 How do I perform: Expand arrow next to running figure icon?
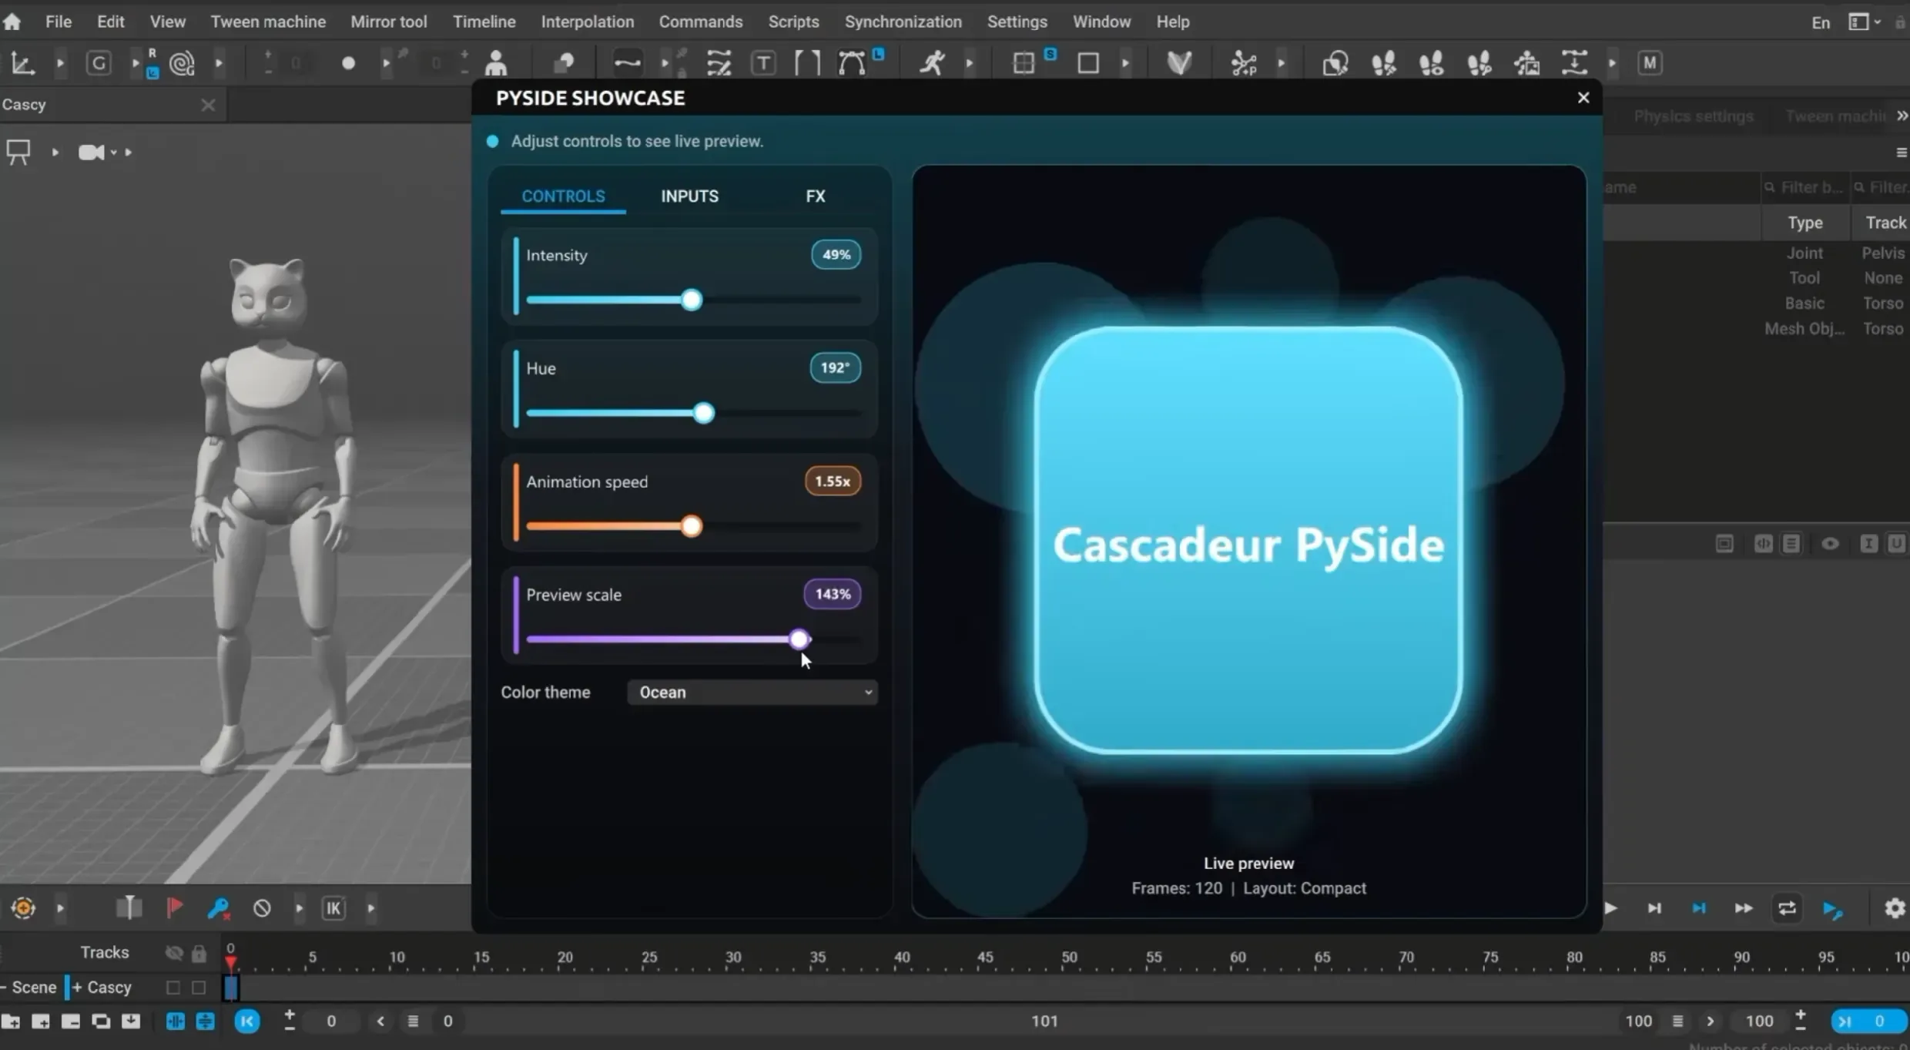[x=970, y=63]
